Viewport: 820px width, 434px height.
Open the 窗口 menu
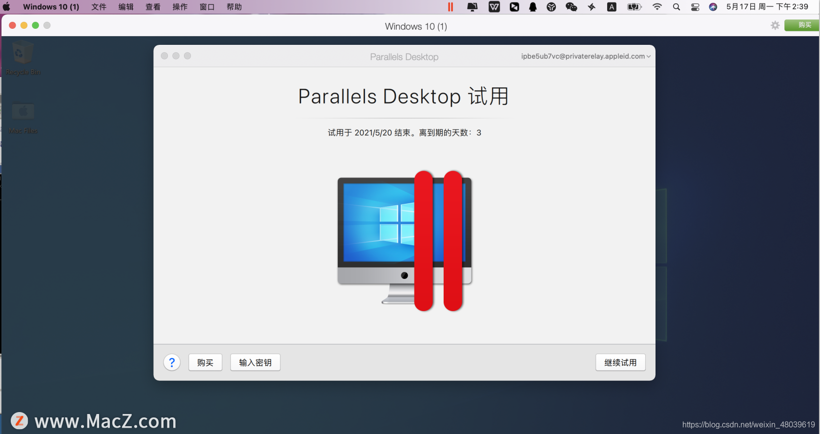point(207,7)
